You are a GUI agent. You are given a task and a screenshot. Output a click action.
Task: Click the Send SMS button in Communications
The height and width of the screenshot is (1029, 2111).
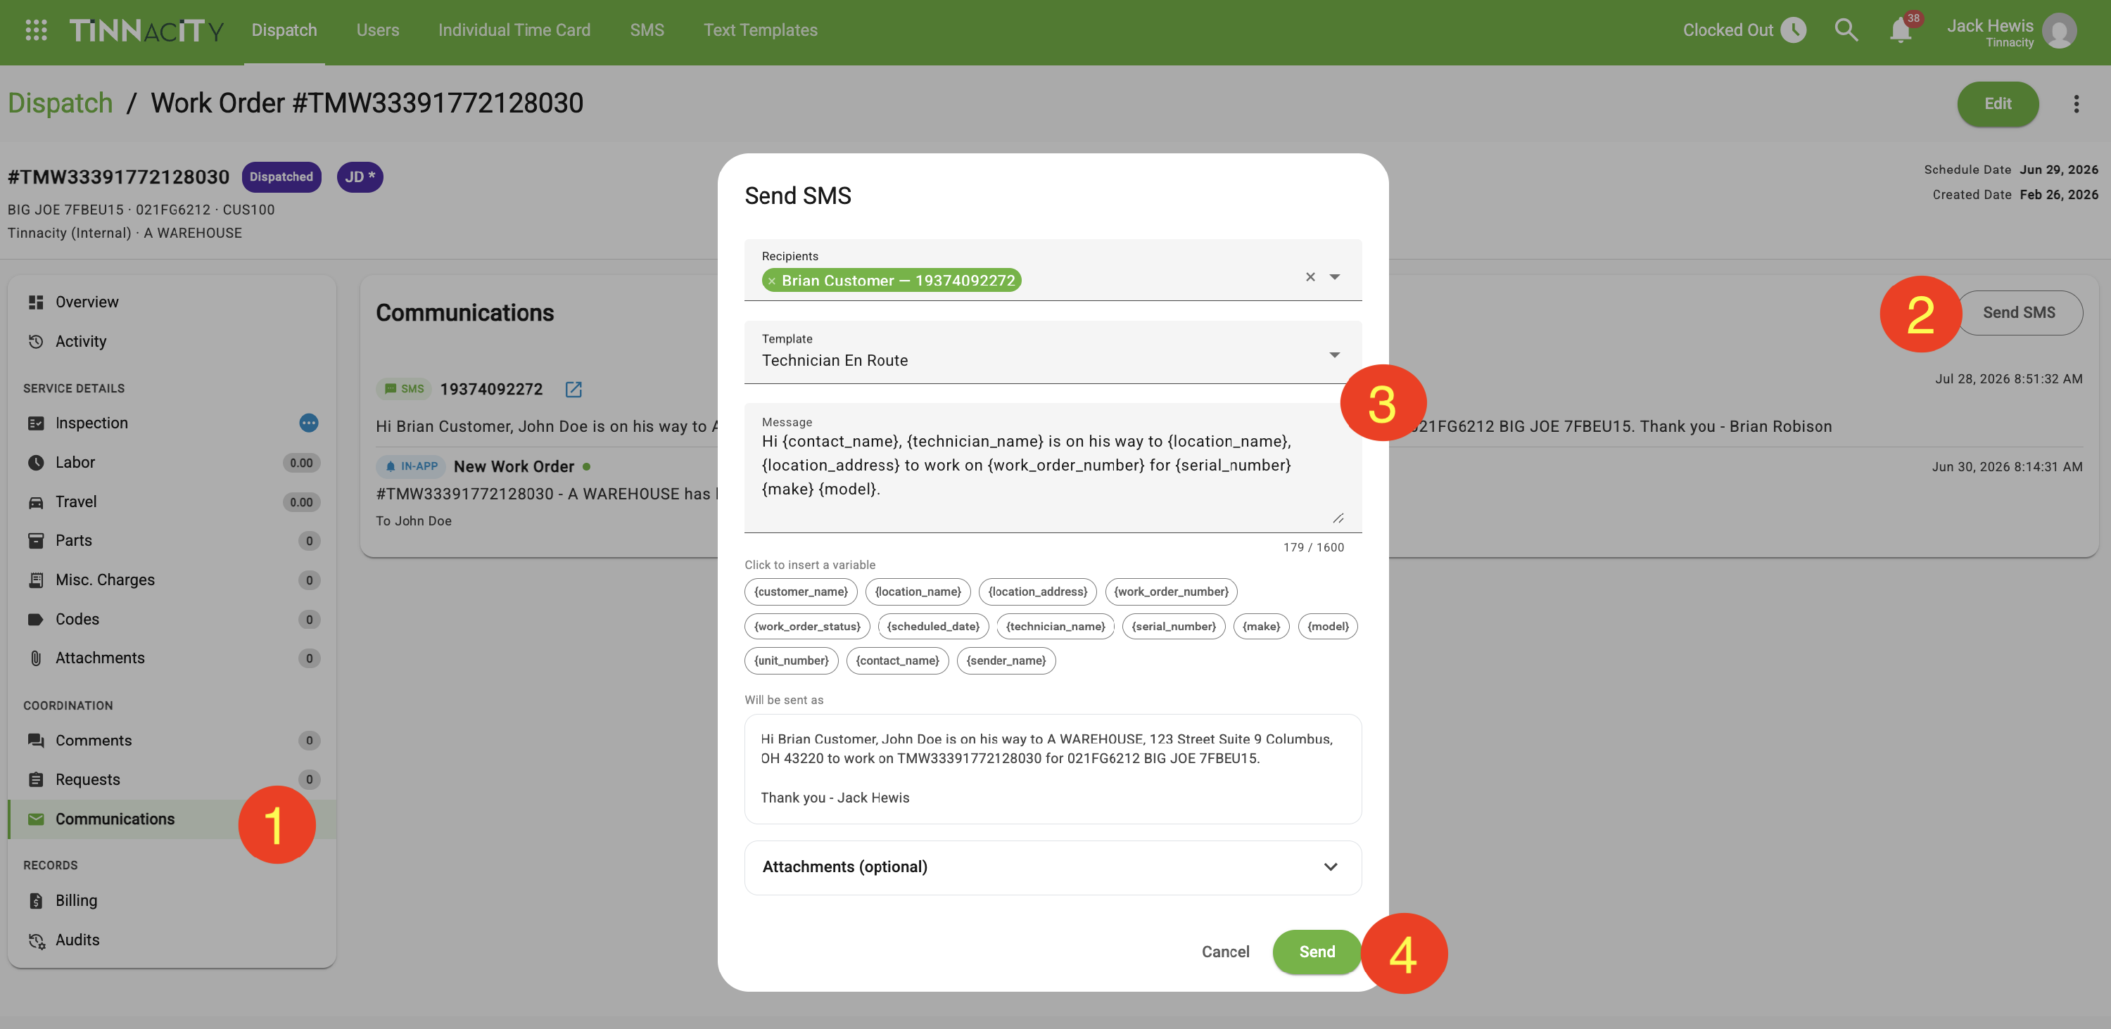2018,313
